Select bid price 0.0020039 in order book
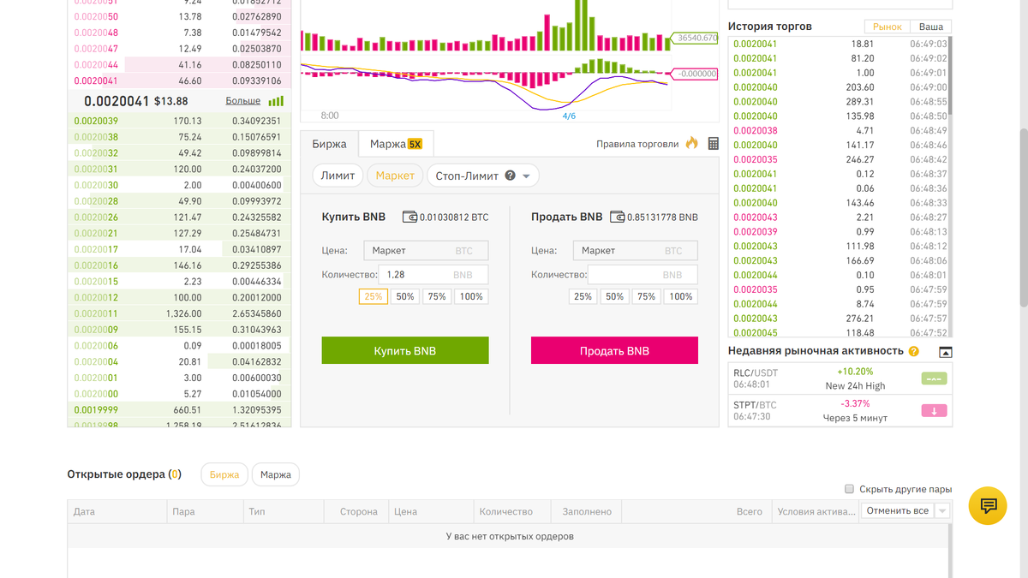 (x=96, y=121)
